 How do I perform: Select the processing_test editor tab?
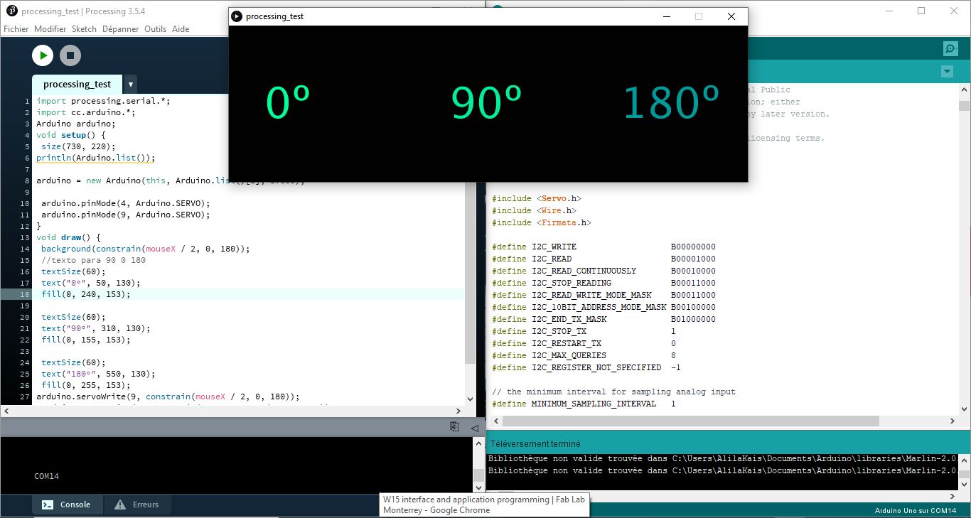(77, 84)
